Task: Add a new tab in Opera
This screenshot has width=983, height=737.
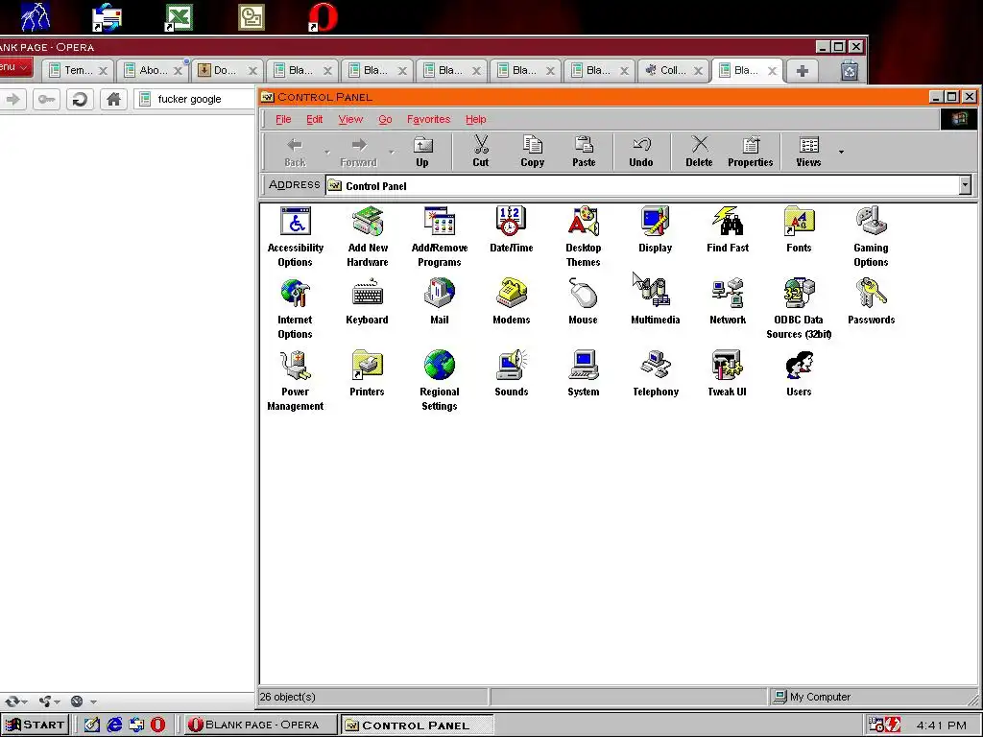Action: pyautogui.click(x=803, y=71)
